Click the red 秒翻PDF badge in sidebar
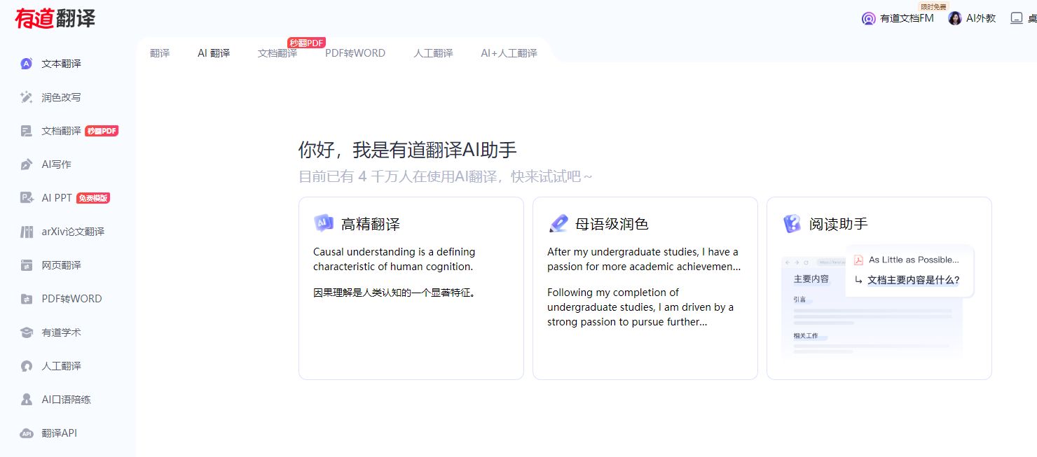The height and width of the screenshot is (457, 1037). point(102,131)
